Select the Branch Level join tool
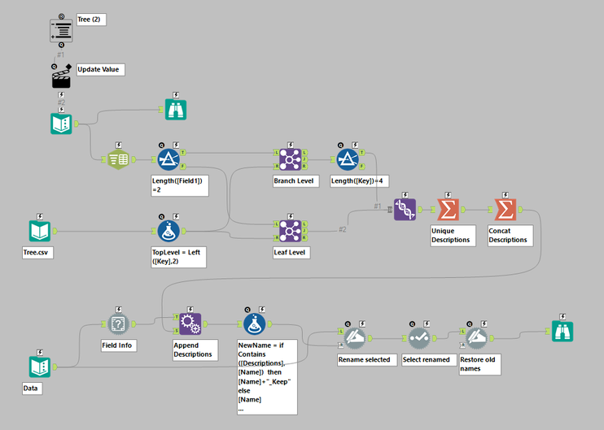Image resolution: width=604 pixels, height=430 pixels. tap(290, 159)
